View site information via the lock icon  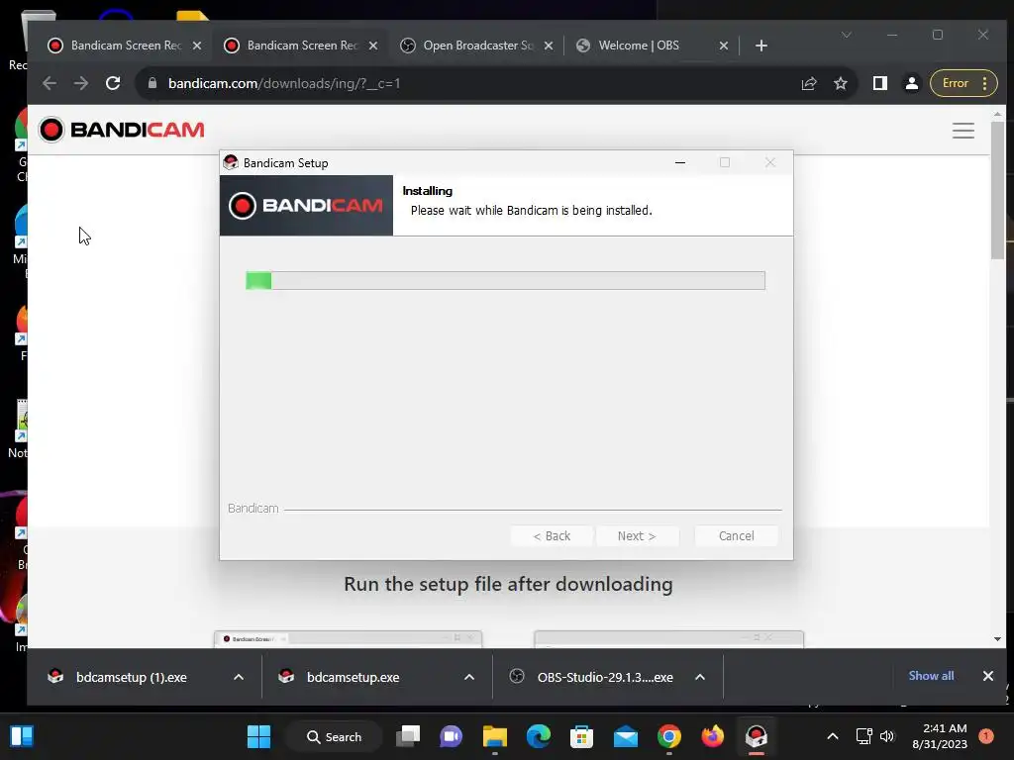pyautogui.click(x=152, y=83)
